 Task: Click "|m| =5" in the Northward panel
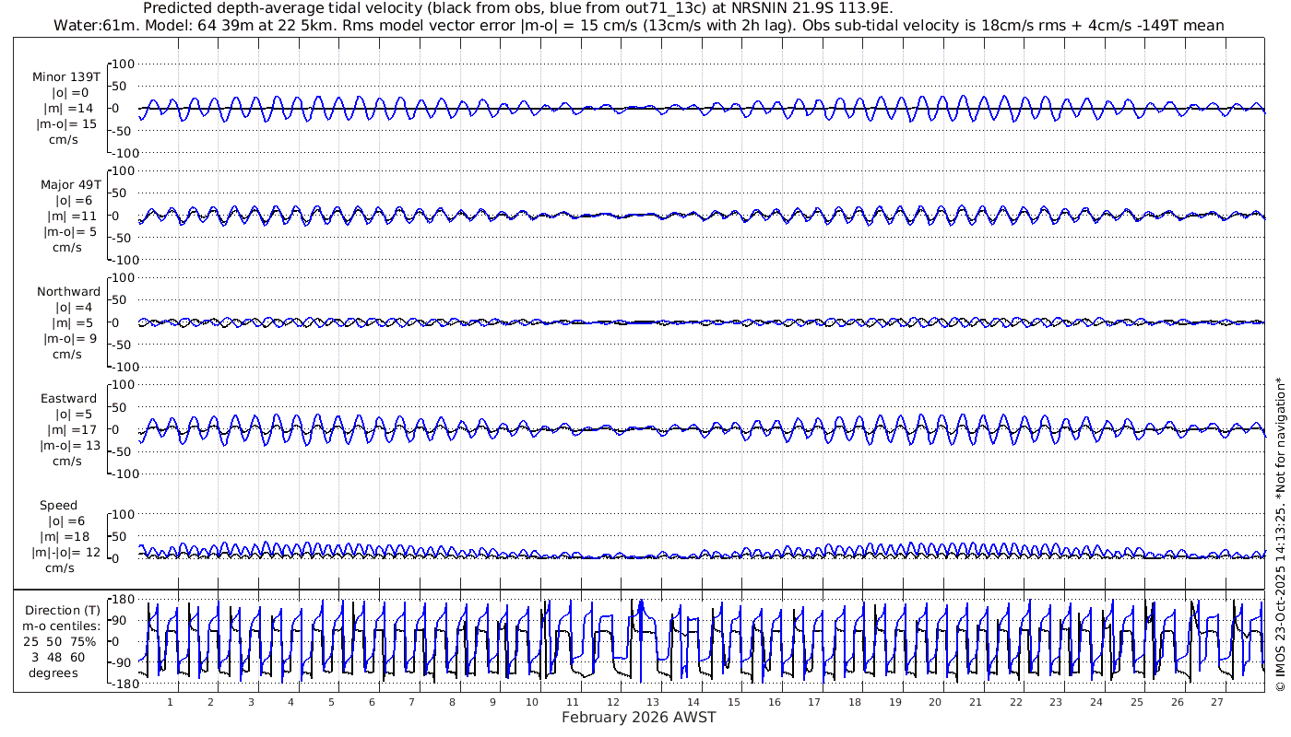[71, 322]
